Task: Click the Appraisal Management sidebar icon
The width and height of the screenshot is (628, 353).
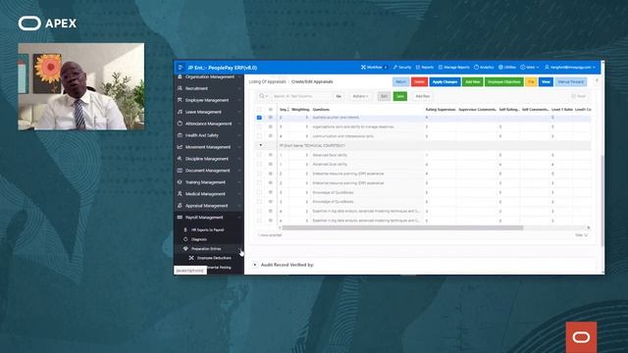Action: [180, 206]
